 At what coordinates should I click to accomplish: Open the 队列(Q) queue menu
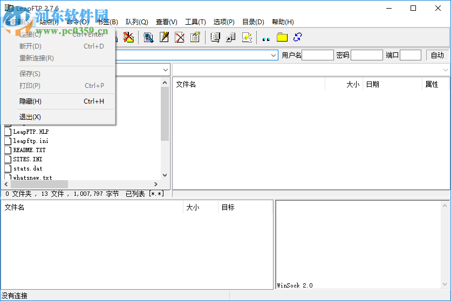(137, 22)
